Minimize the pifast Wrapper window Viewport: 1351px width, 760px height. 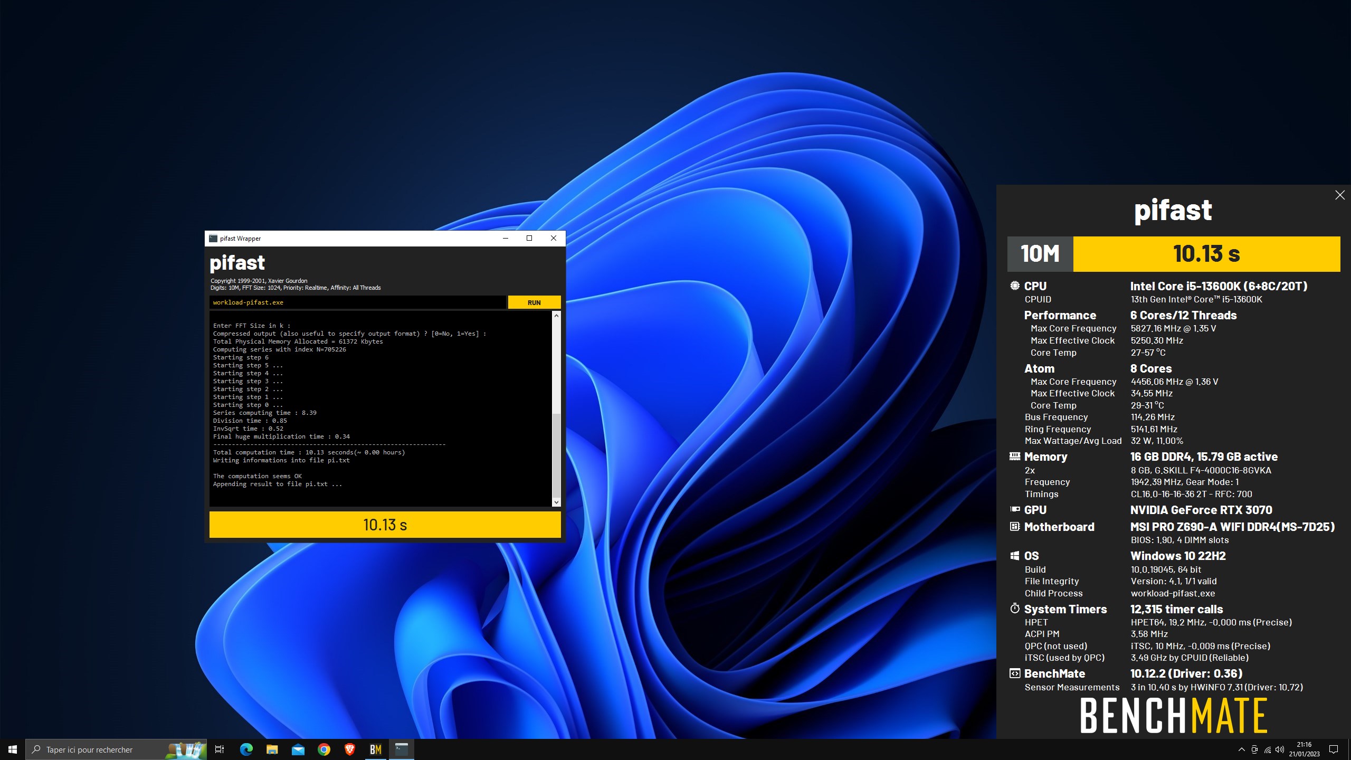[506, 239]
